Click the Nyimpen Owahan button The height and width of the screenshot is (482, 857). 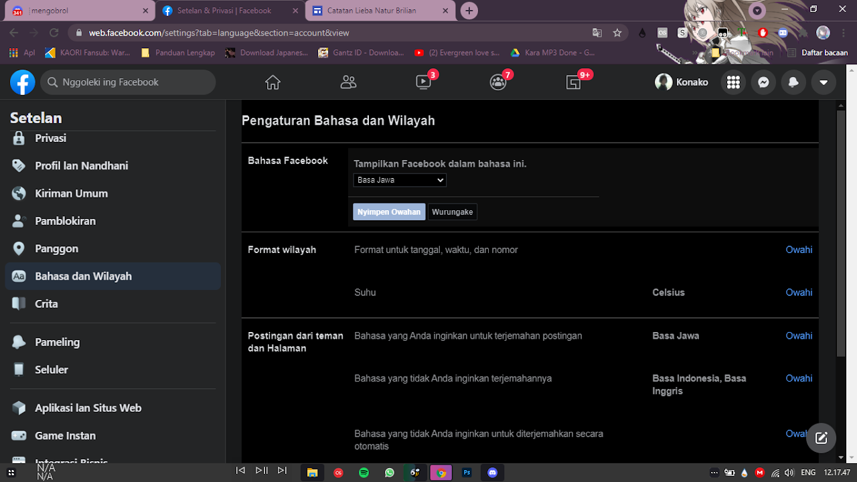tap(389, 212)
